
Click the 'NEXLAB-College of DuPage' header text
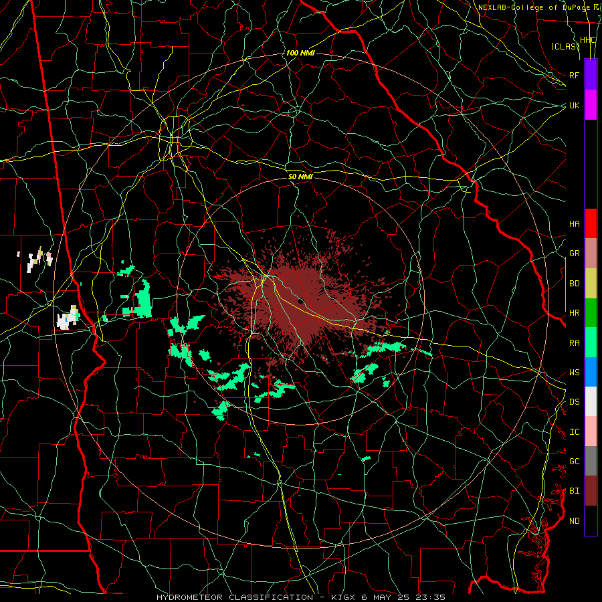coord(534,7)
